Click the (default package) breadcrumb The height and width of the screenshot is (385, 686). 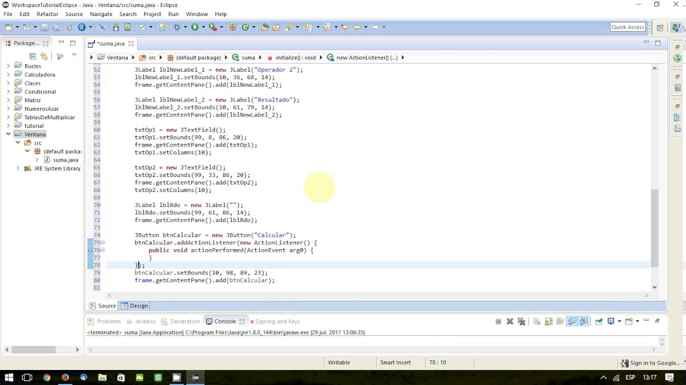click(198, 57)
